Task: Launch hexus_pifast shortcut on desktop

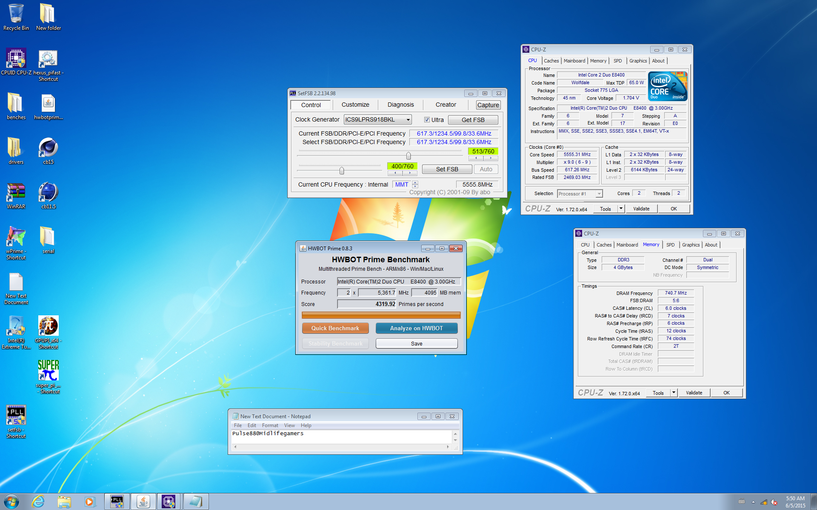Action: [48, 65]
